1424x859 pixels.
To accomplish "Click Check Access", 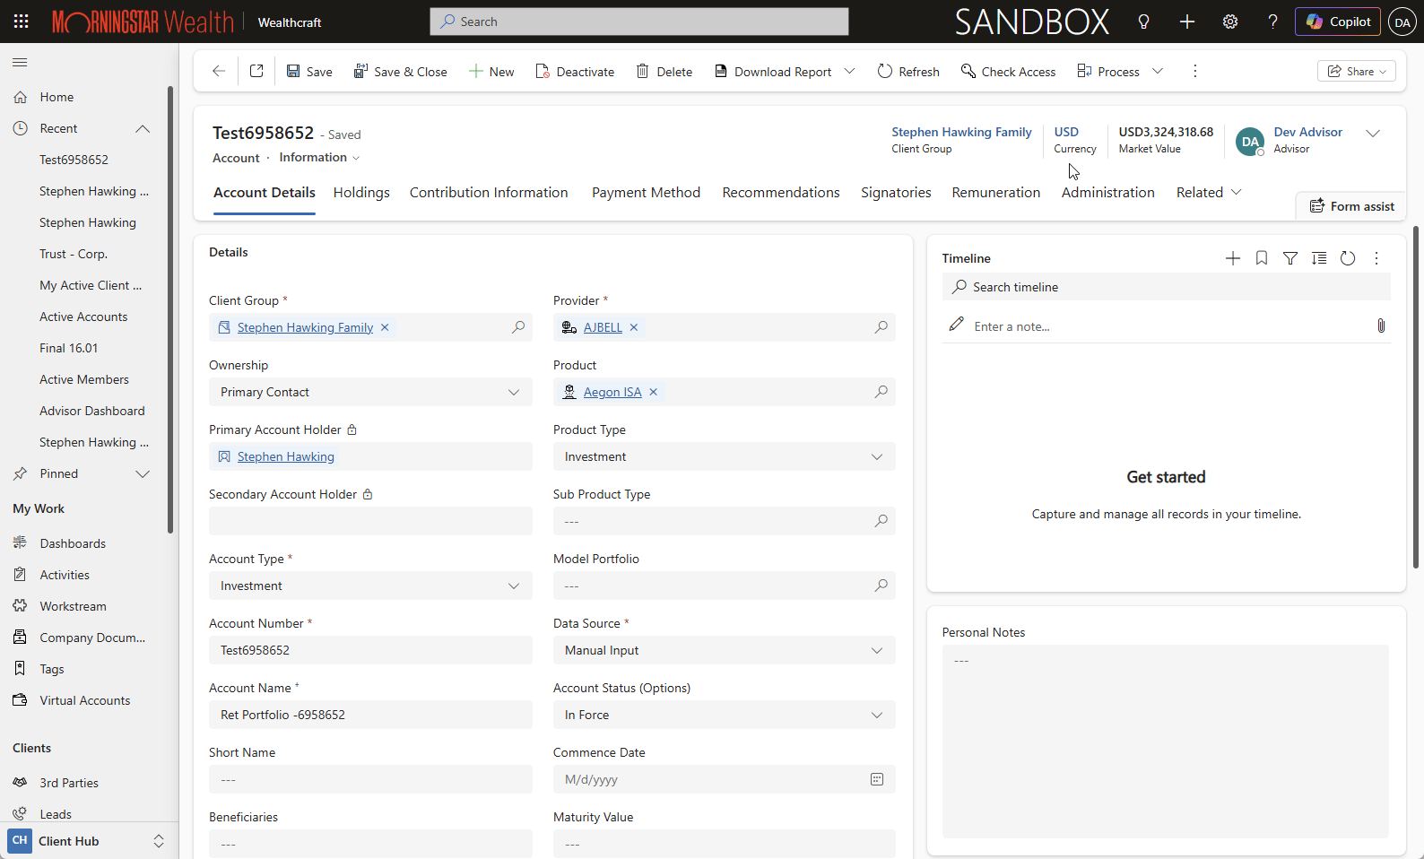I will (1008, 72).
